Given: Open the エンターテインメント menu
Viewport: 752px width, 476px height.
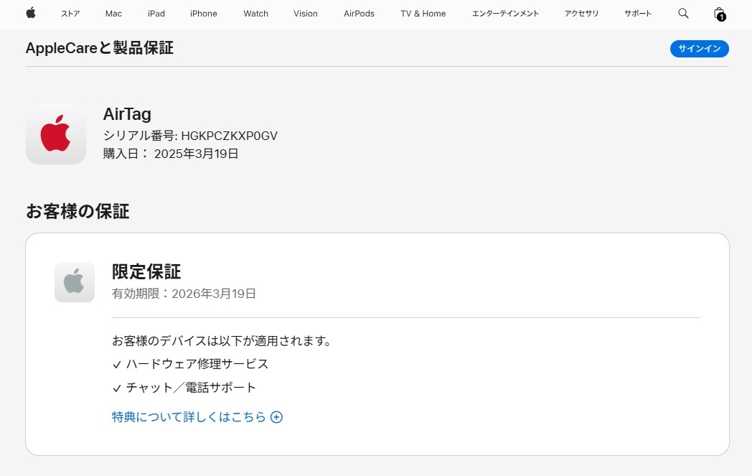Looking at the screenshot, I should 505,14.
